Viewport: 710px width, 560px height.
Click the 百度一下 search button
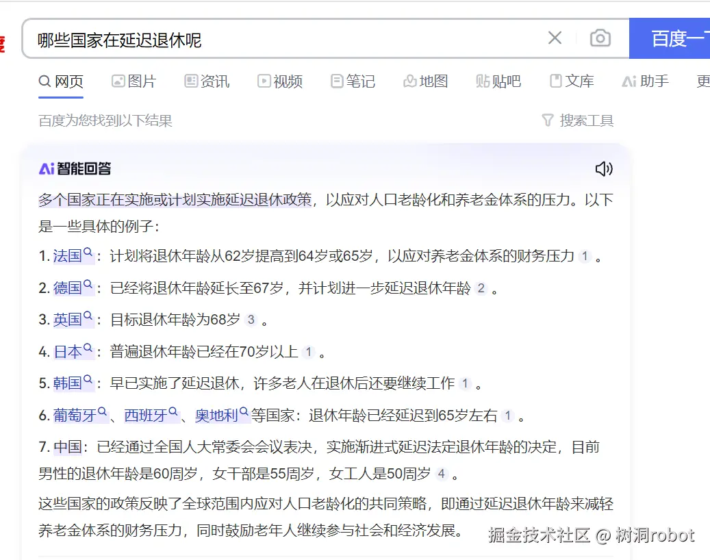[x=678, y=38]
